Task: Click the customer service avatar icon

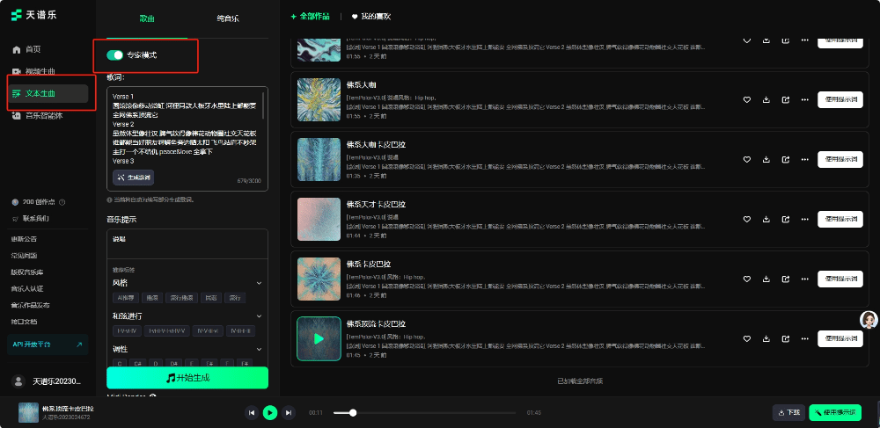Action: pos(869,321)
